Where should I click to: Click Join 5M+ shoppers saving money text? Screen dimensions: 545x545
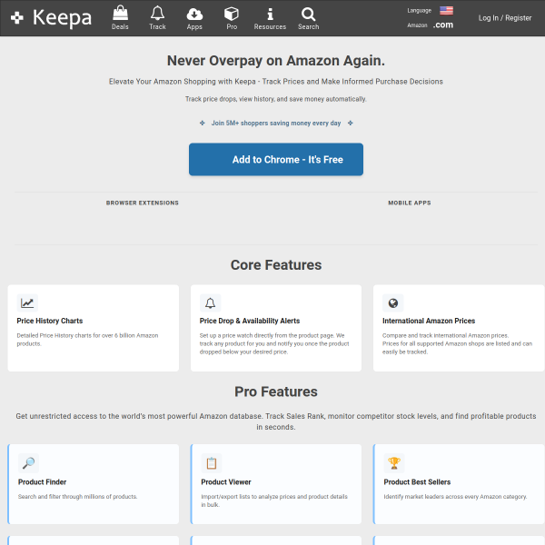point(276,123)
